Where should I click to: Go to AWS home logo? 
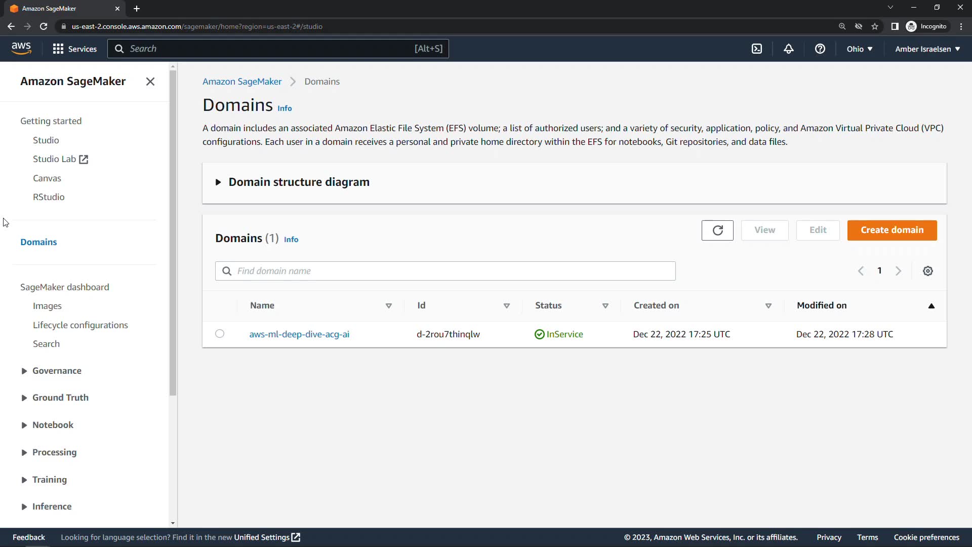click(x=21, y=48)
